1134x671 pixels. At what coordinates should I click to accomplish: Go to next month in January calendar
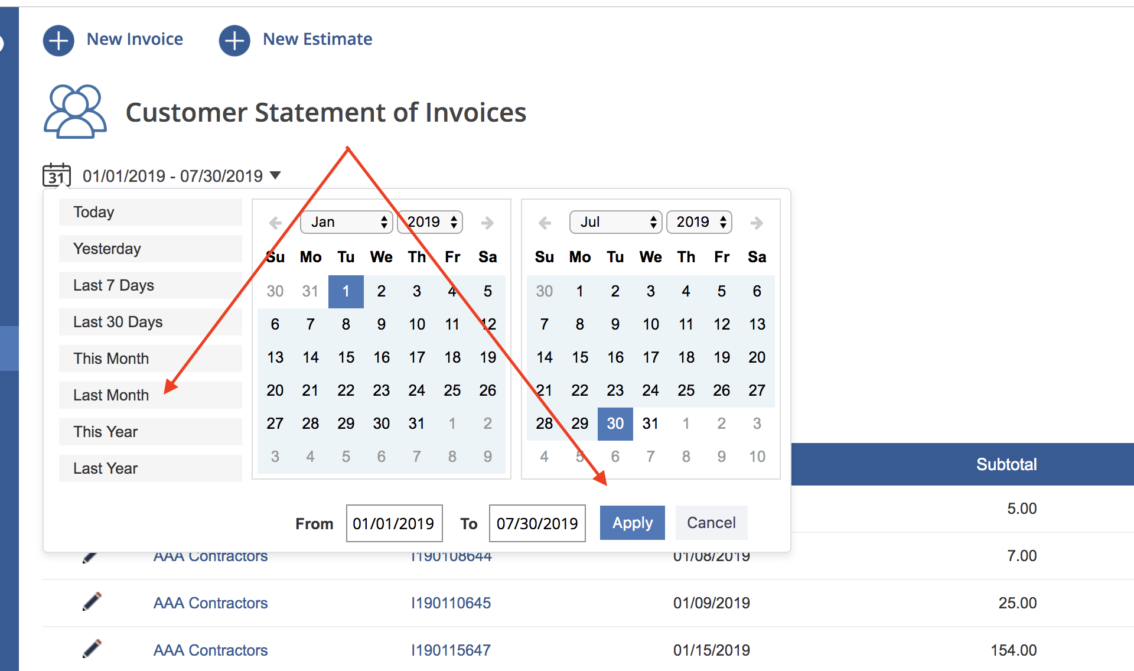[487, 223]
